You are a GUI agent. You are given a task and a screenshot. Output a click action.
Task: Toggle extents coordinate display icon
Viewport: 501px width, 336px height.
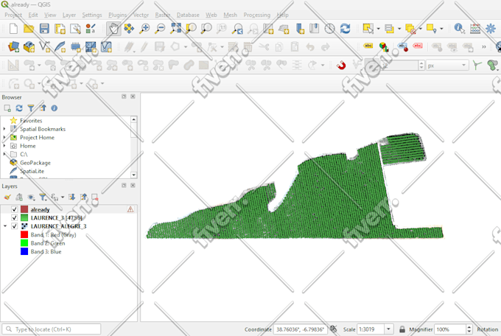[x=334, y=329]
